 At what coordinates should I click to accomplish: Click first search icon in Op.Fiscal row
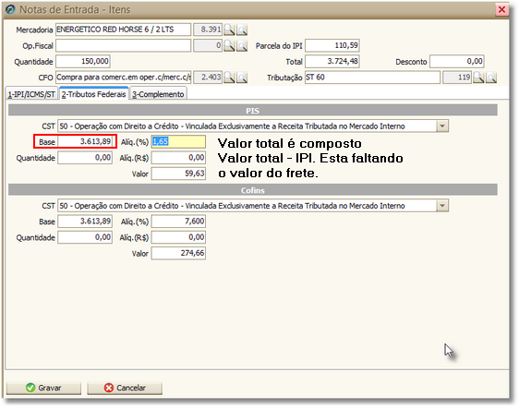coord(229,45)
